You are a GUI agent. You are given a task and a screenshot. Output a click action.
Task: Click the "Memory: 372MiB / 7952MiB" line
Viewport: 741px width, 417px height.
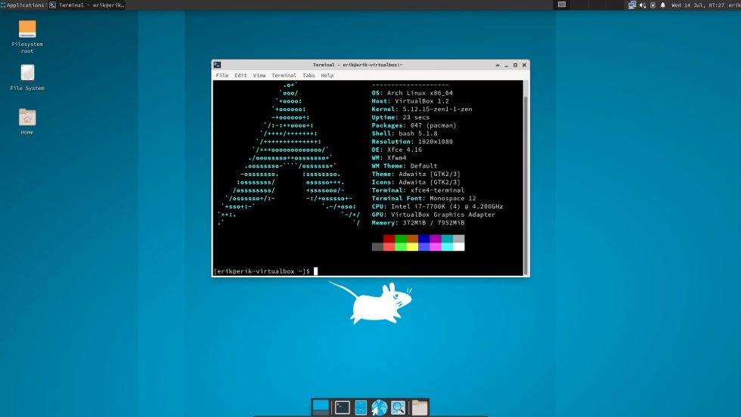click(x=417, y=222)
